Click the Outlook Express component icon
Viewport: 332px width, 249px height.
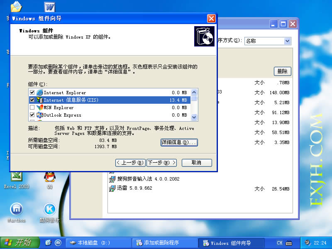pyautogui.click(x=39, y=115)
